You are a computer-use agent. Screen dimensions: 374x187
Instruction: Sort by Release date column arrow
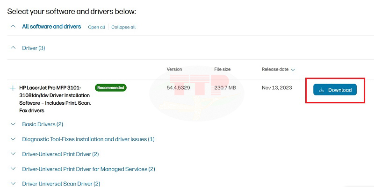coord(293,70)
